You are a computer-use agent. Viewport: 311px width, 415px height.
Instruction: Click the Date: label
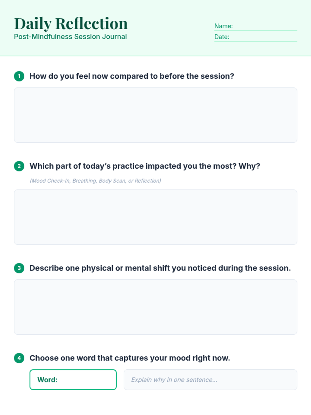[222, 37]
